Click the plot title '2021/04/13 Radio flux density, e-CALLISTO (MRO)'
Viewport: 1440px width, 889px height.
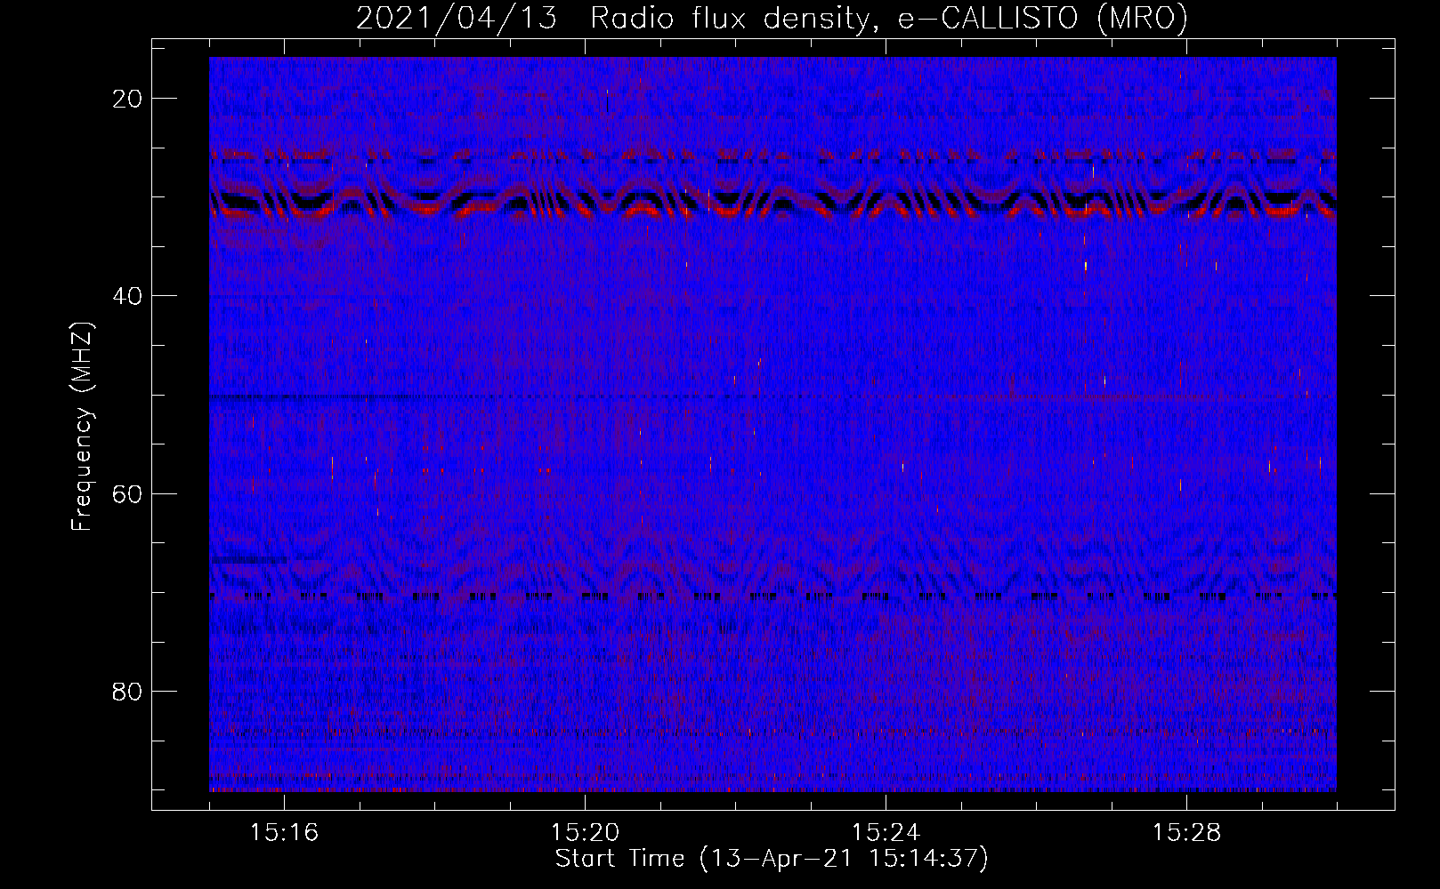point(772,19)
